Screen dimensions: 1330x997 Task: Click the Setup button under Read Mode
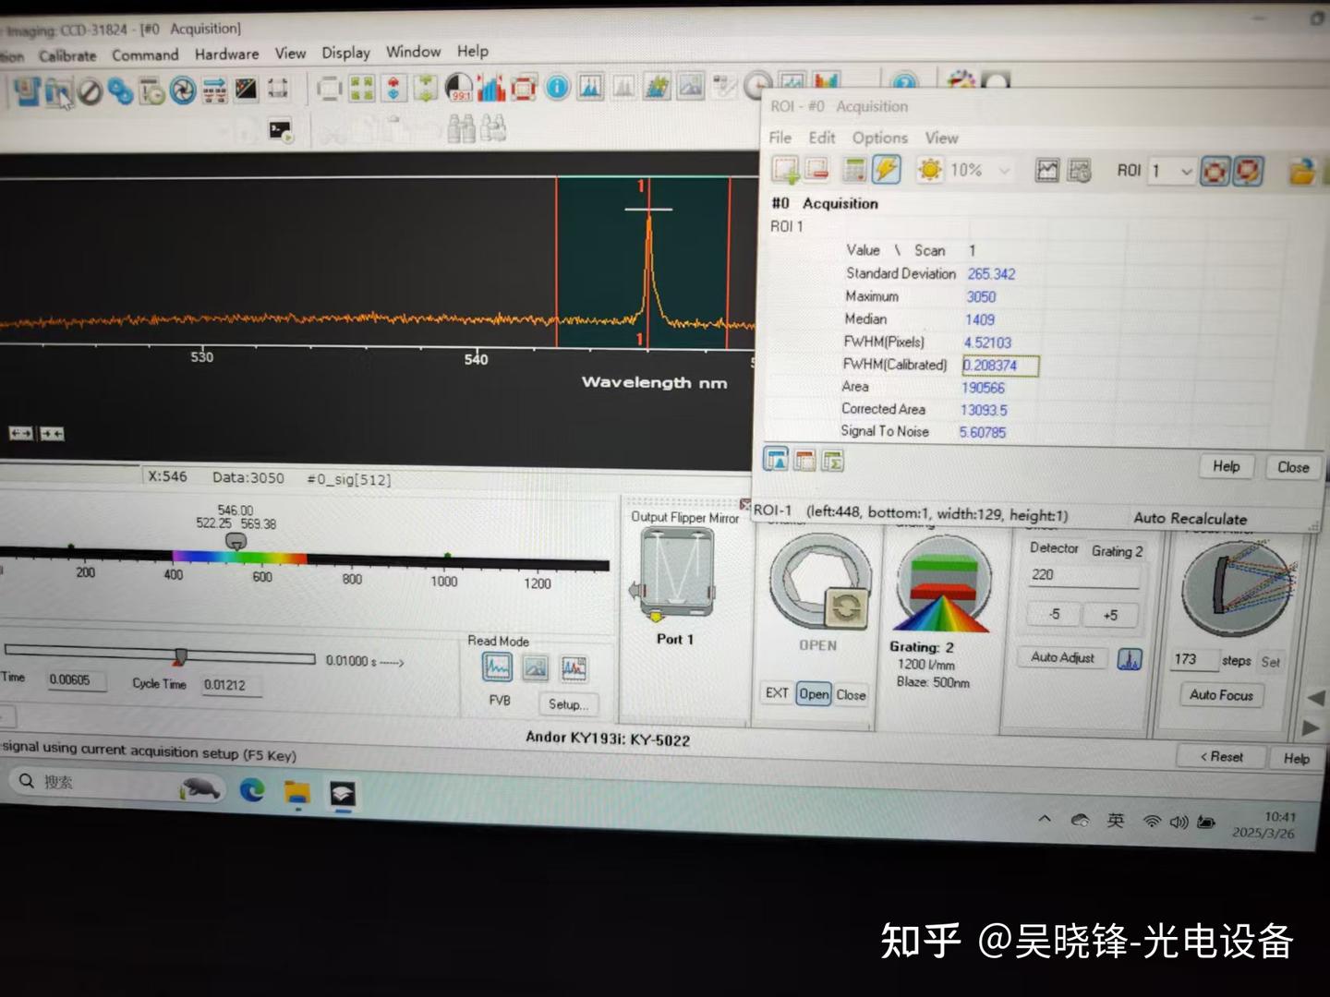[569, 704]
